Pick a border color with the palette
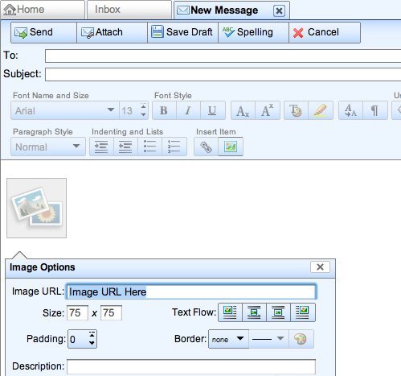This screenshot has height=376, width=401. (x=301, y=339)
